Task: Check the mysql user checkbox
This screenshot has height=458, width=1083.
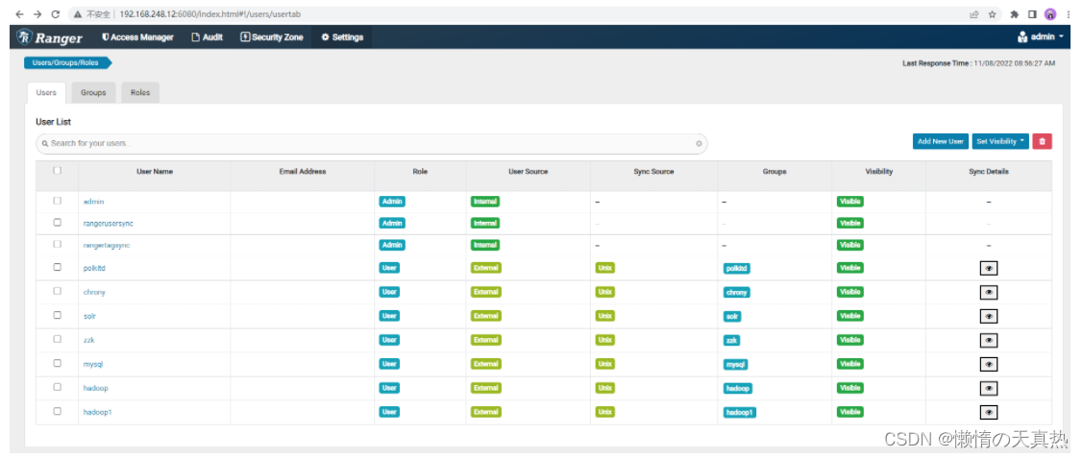Action: point(58,363)
